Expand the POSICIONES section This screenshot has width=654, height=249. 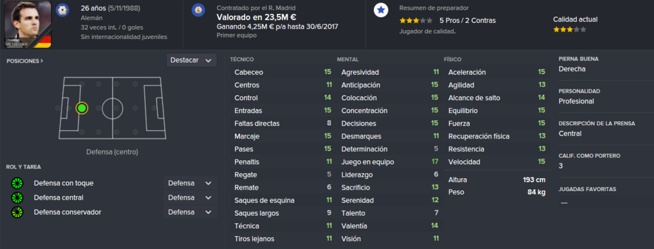click(x=25, y=61)
